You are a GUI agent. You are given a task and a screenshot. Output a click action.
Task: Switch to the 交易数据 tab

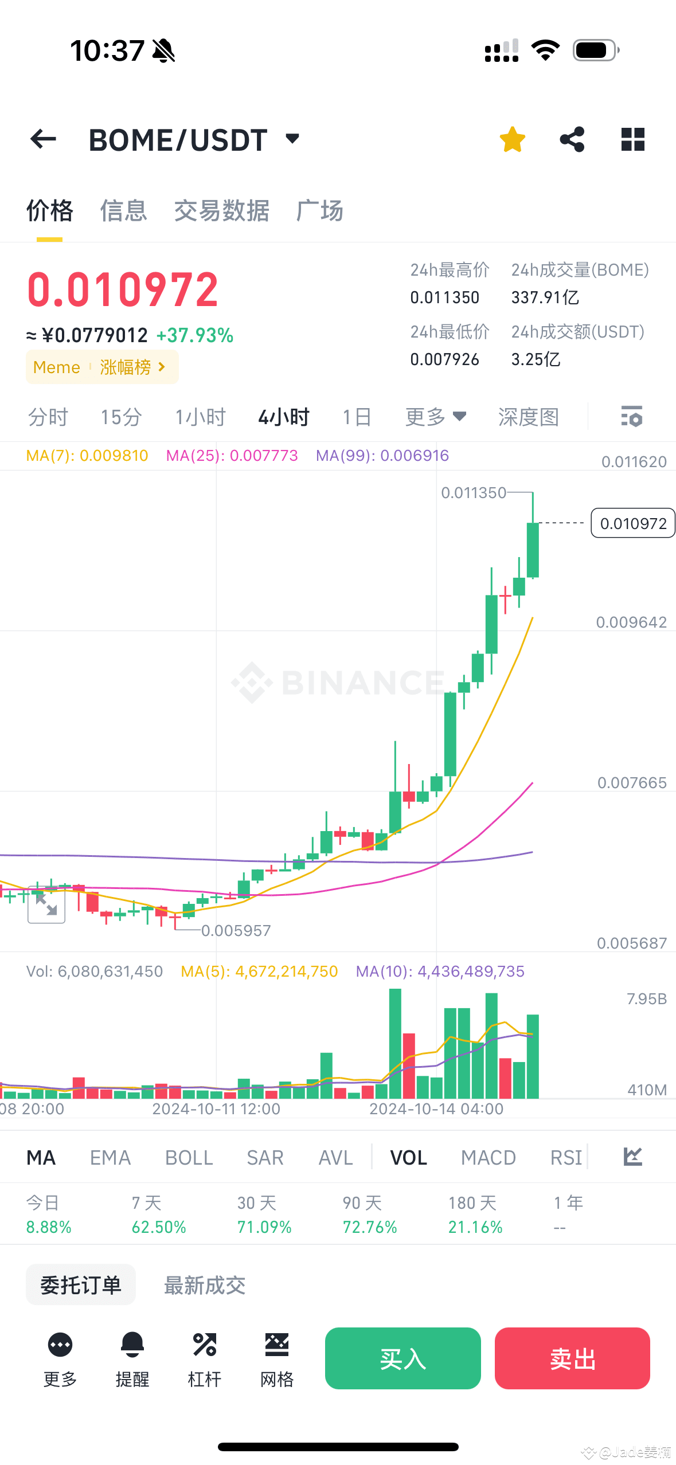click(x=222, y=211)
